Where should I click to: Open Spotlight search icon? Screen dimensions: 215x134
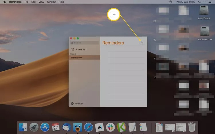200,2
